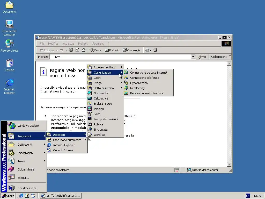Expand Impostazioni in Start menu
This screenshot has height=199, width=265.
(x=27, y=153)
